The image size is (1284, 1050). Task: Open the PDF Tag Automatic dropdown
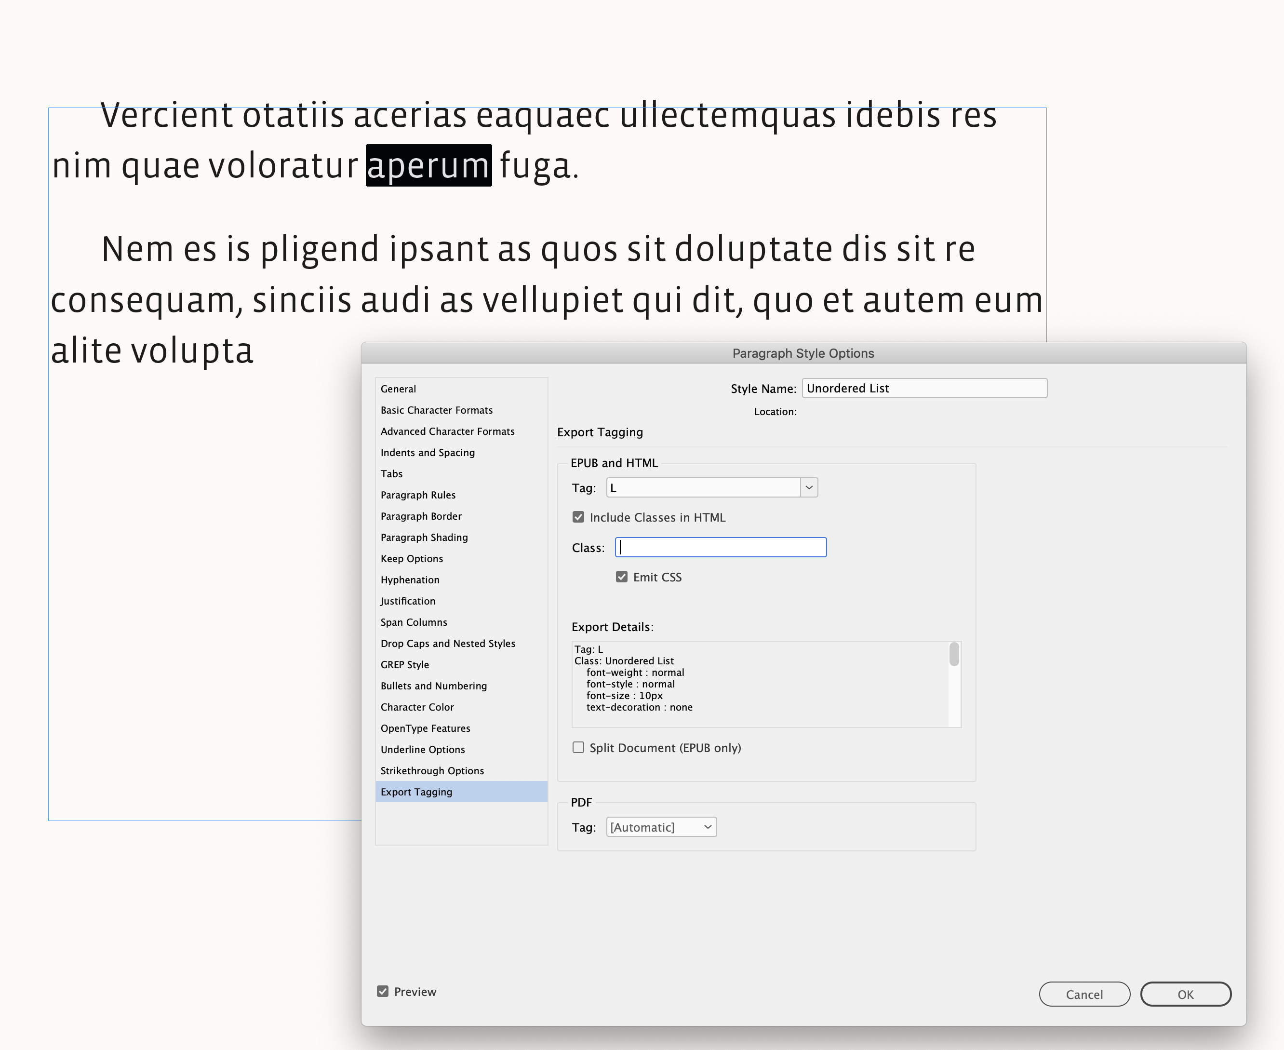[x=661, y=827]
